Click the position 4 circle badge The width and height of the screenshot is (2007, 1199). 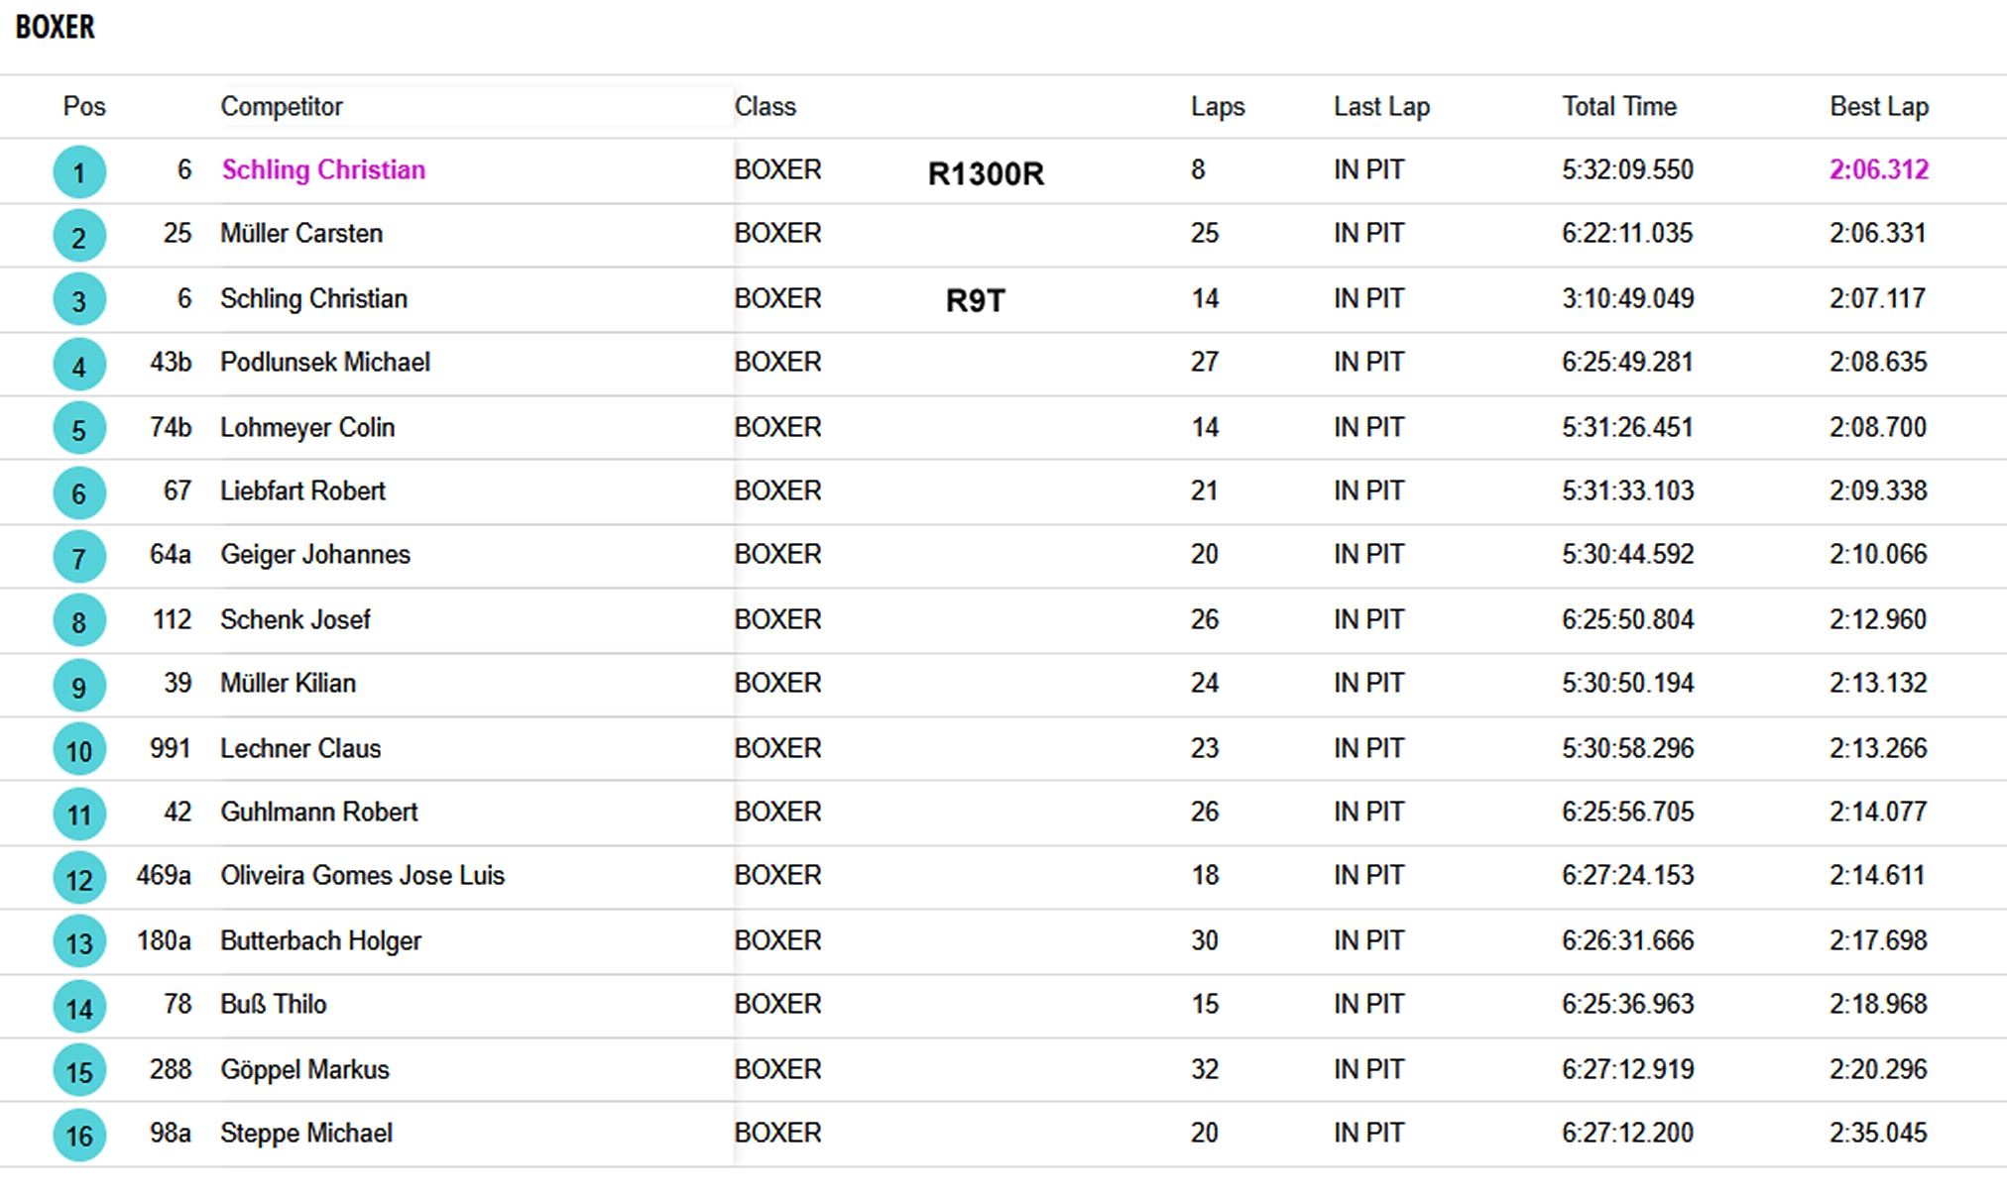(79, 365)
